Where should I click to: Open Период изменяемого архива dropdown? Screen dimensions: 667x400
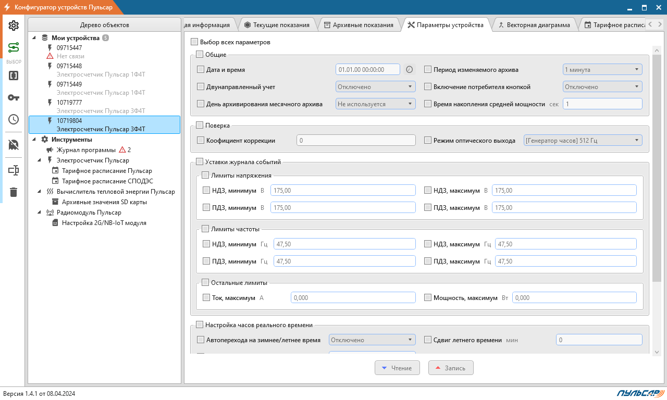click(602, 69)
